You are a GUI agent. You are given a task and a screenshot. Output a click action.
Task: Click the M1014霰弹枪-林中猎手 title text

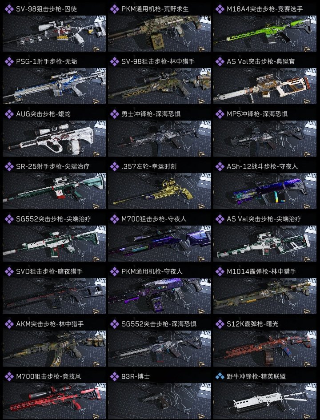261,271
